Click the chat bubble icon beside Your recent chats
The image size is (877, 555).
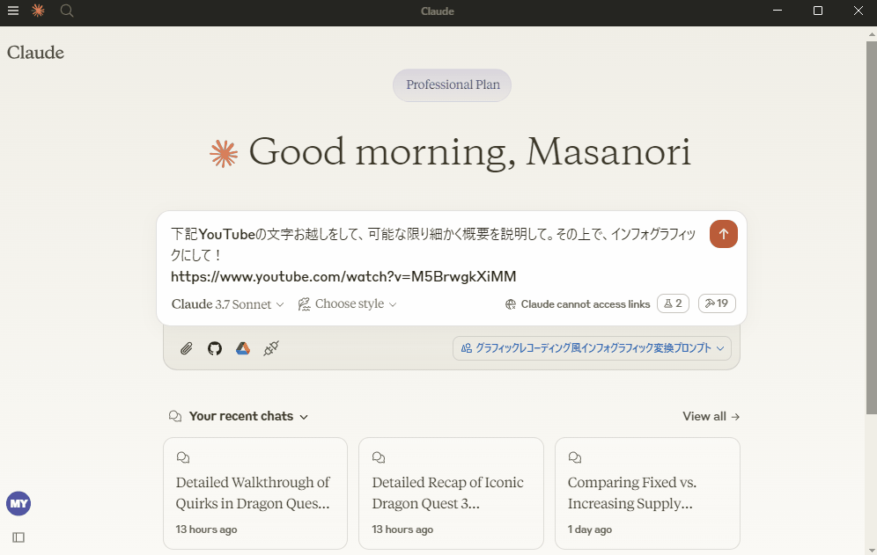click(x=175, y=416)
